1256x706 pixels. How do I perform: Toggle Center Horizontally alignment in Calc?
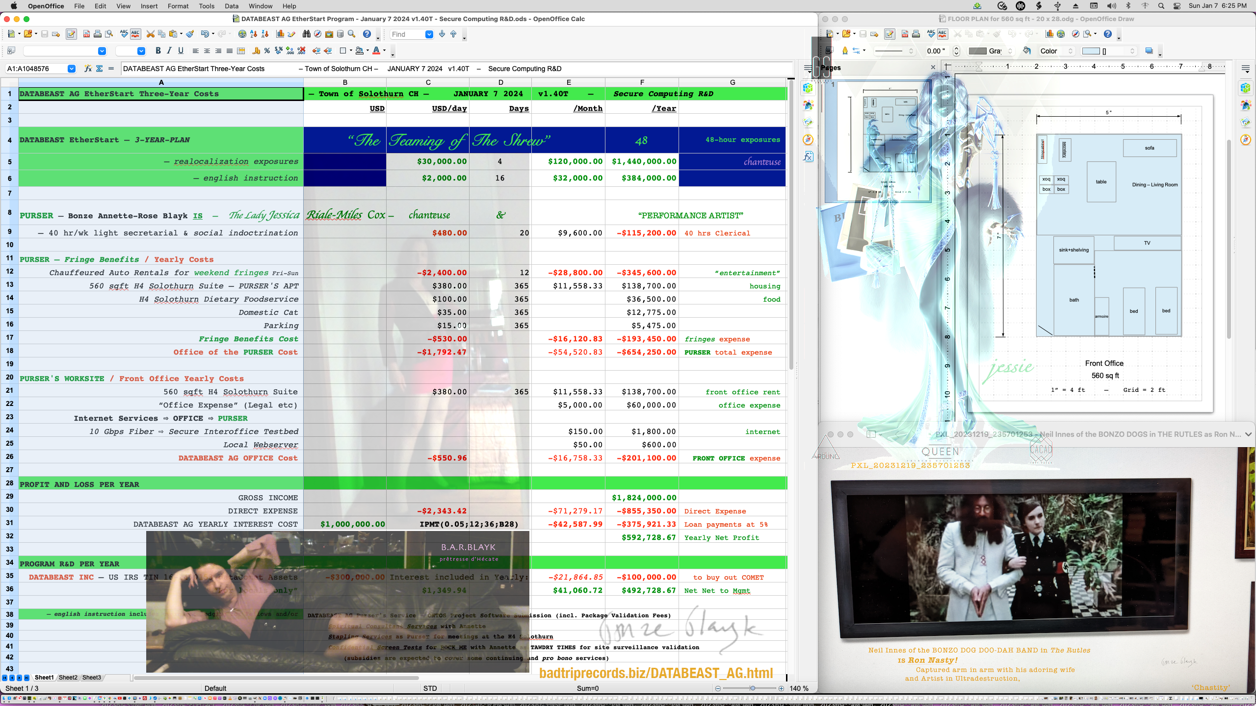(207, 50)
